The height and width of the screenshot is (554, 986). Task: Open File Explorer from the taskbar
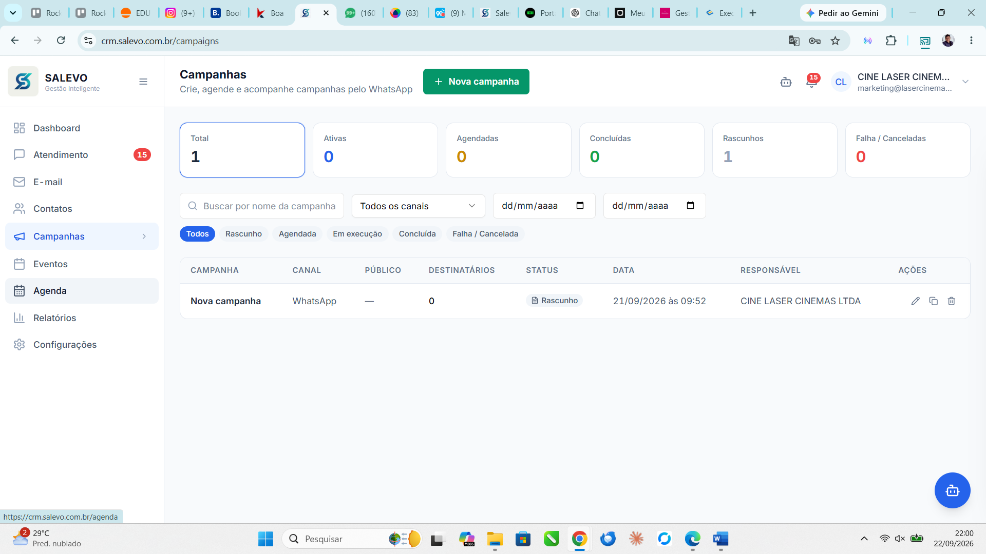pyautogui.click(x=495, y=539)
